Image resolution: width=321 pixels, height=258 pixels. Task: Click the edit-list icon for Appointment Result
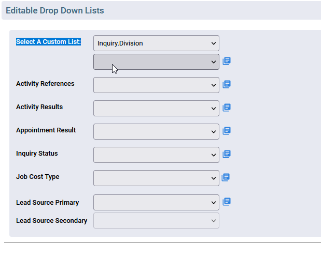[x=227, y=131]
